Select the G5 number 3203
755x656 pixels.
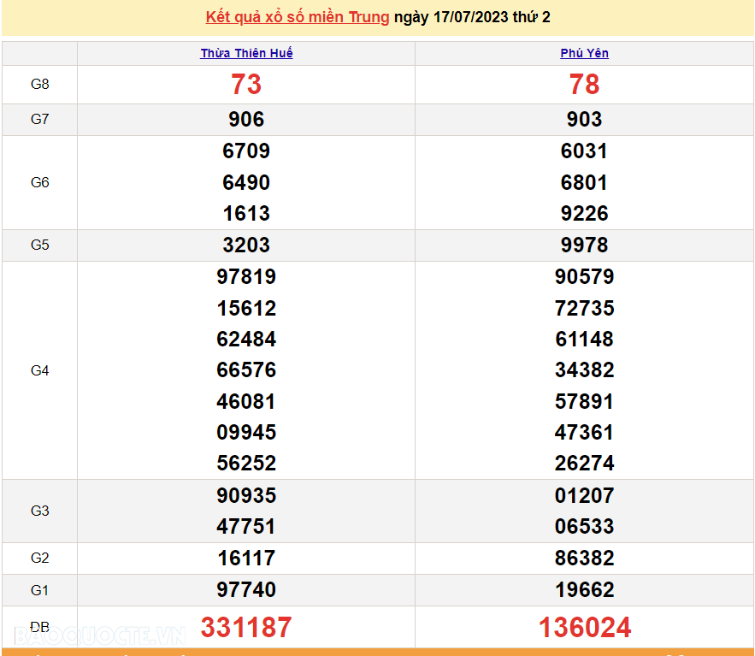click(x=246, y=245)
